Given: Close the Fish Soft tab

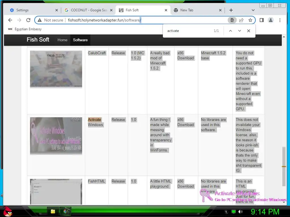Looking at the screenshot, I should point(166,10).
